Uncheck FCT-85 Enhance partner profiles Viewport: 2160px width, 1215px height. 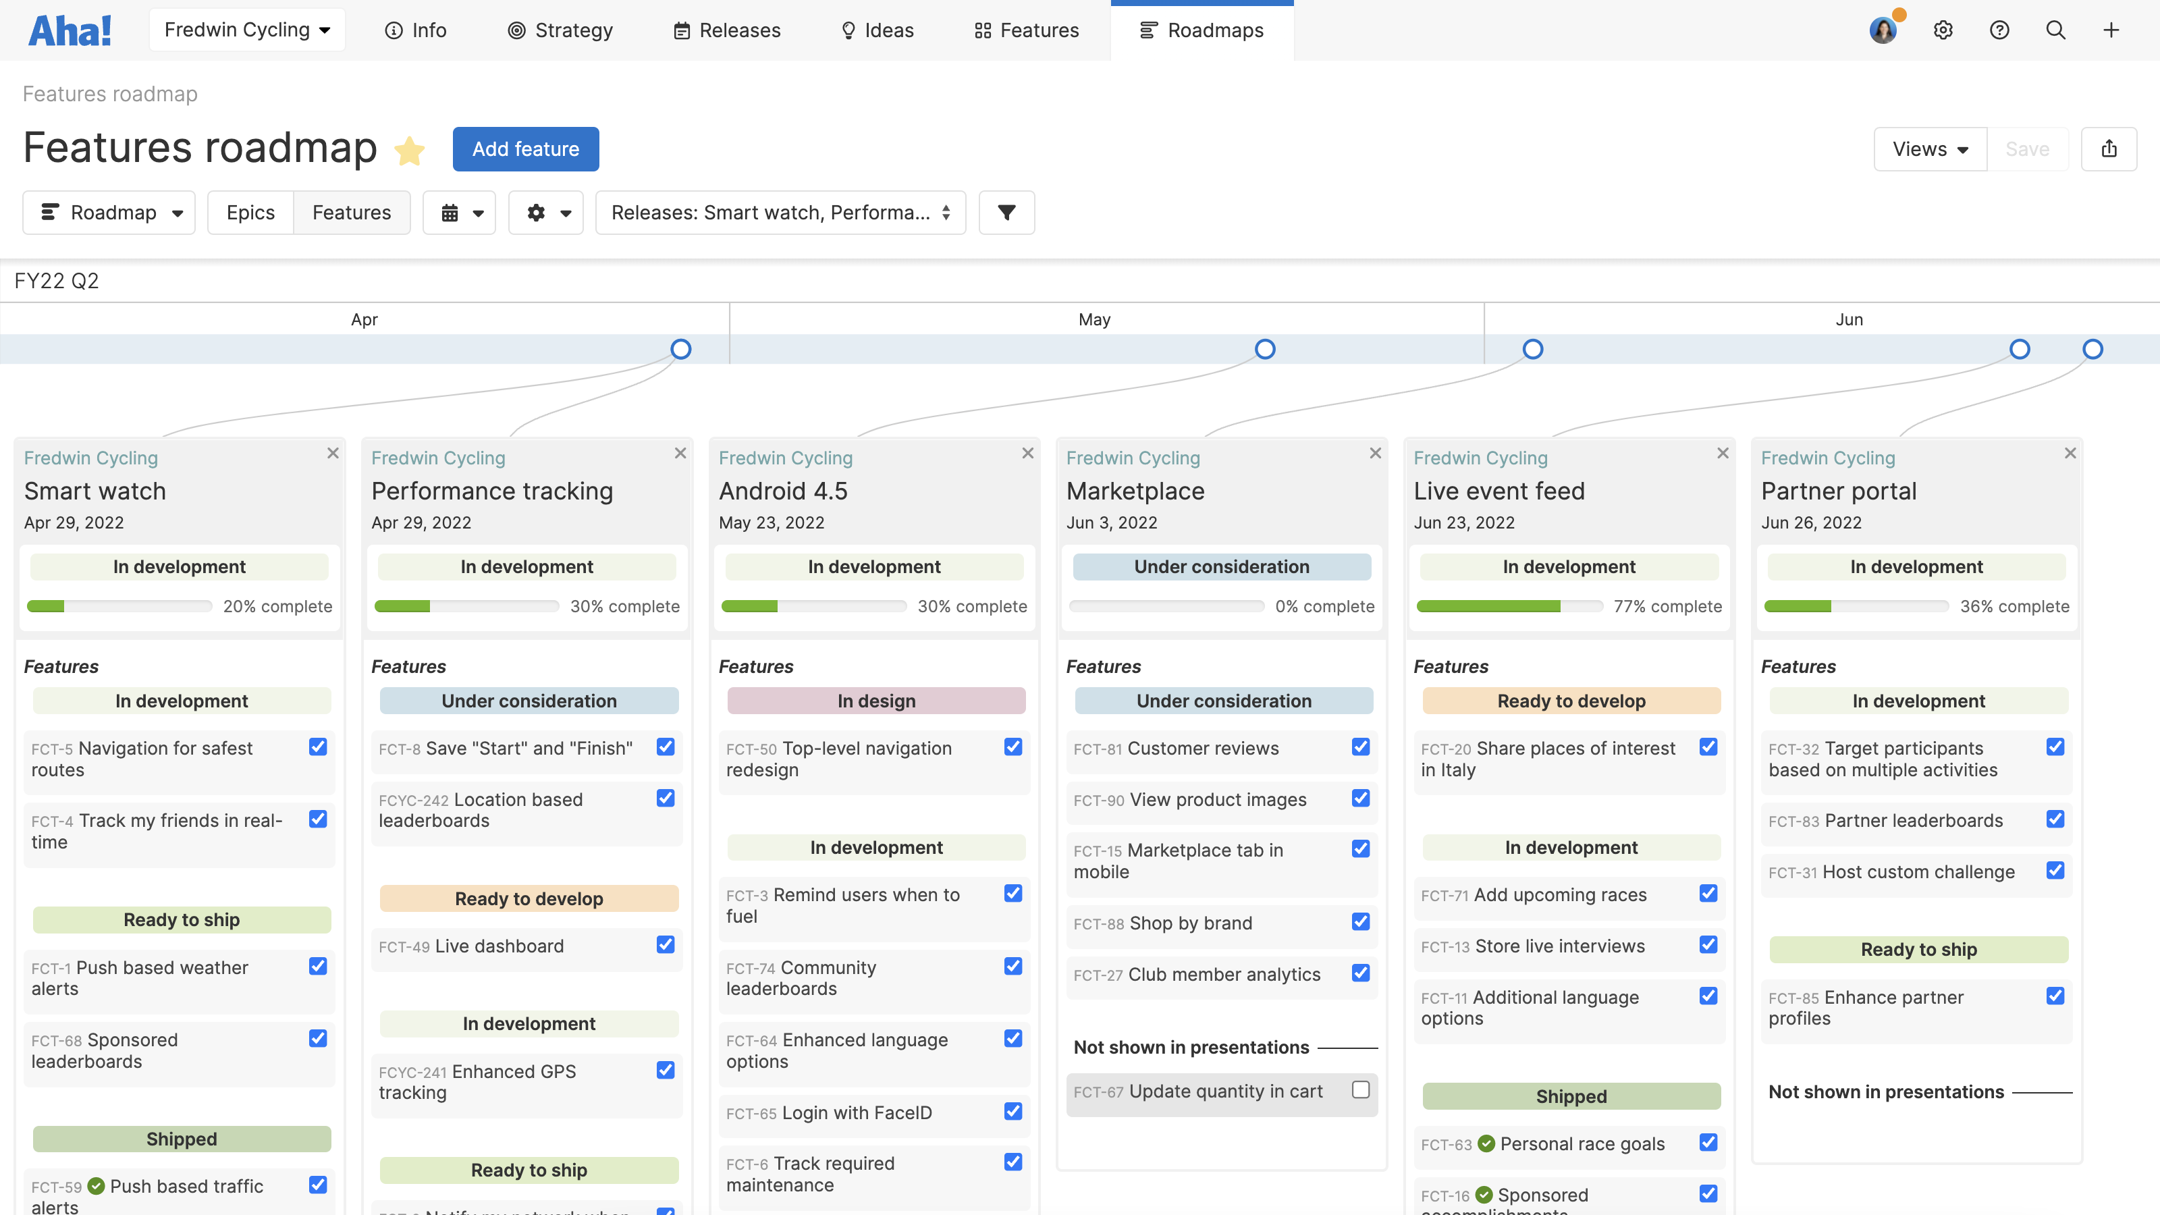(x=2056, y=996)
